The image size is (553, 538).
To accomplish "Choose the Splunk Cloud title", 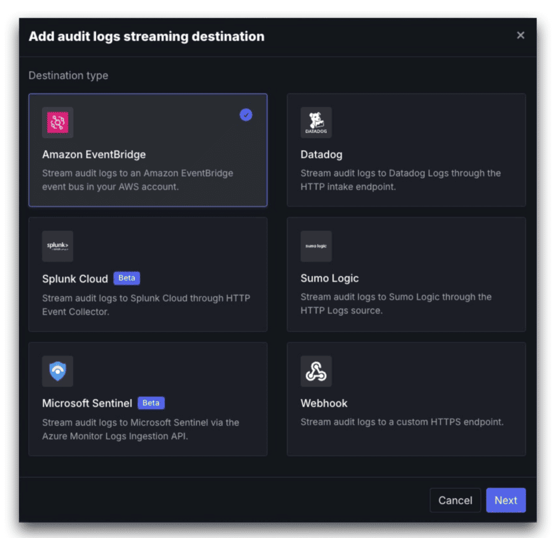I will click(75, 279).
